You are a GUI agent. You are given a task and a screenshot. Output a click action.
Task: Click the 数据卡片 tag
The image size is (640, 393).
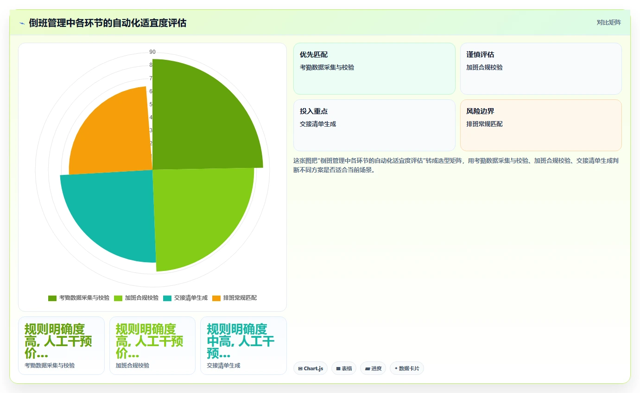click(x=407, y=368)
